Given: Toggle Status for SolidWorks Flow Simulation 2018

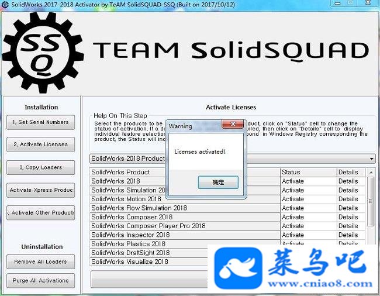Looking at the screenshot, I should pos(308,208).
